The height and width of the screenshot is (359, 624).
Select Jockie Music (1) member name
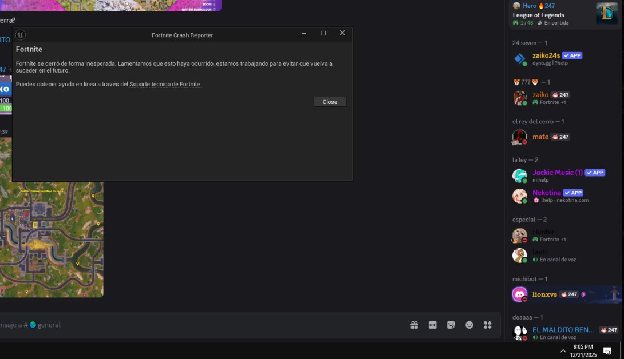tap(558, 173)
